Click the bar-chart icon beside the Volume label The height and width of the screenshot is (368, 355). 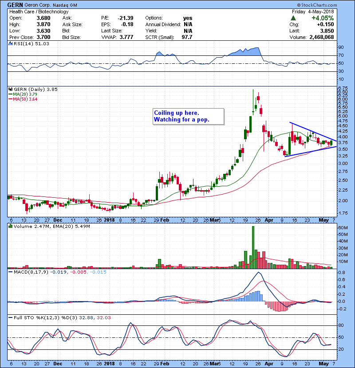[x=10, y=226]
